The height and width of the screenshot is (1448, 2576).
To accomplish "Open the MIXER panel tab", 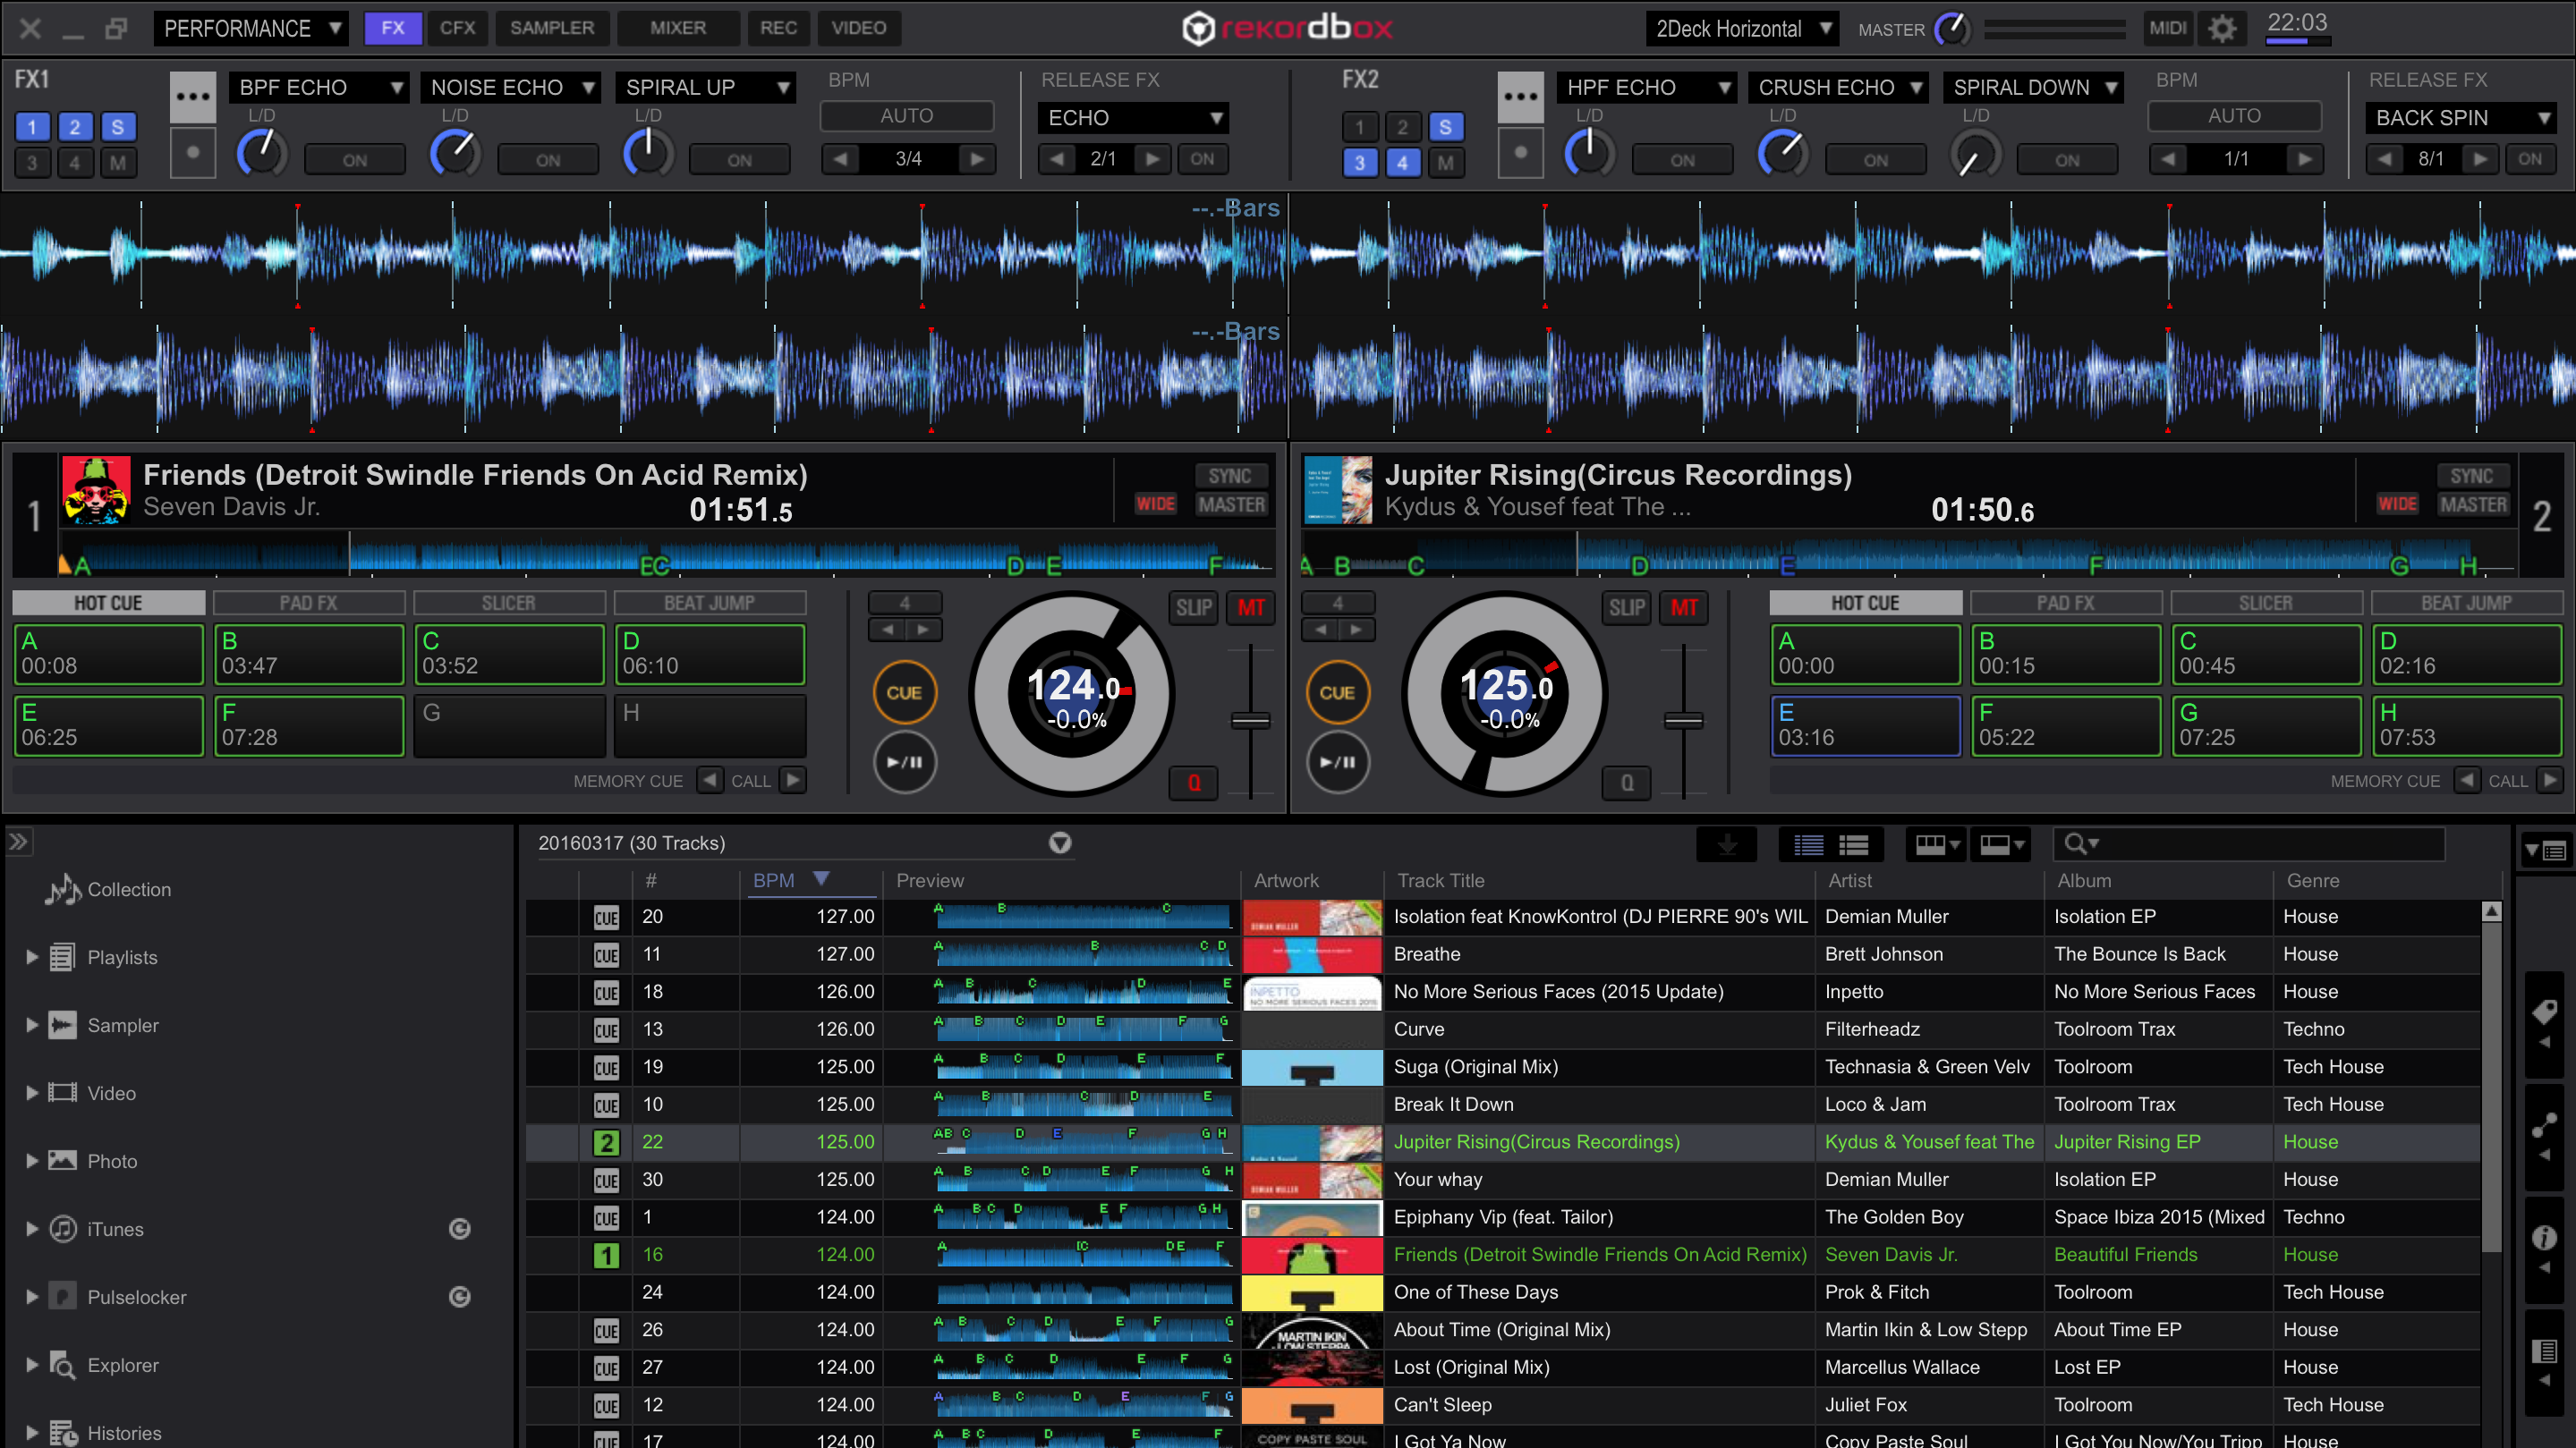I will pos(678,28).
